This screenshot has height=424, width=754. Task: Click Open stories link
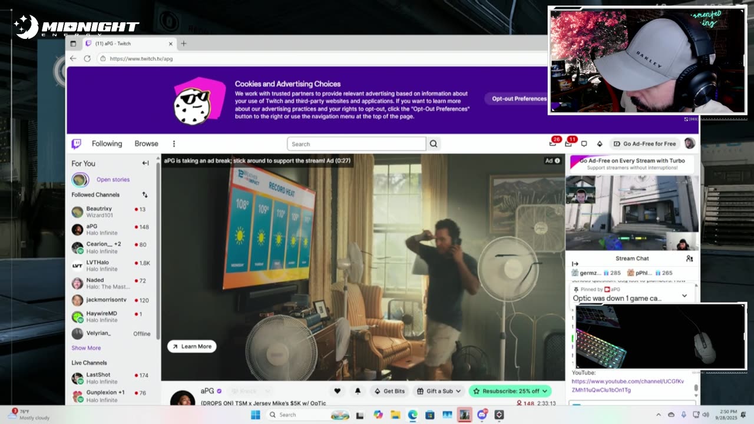pyautogui.click(x=113, y=180)
